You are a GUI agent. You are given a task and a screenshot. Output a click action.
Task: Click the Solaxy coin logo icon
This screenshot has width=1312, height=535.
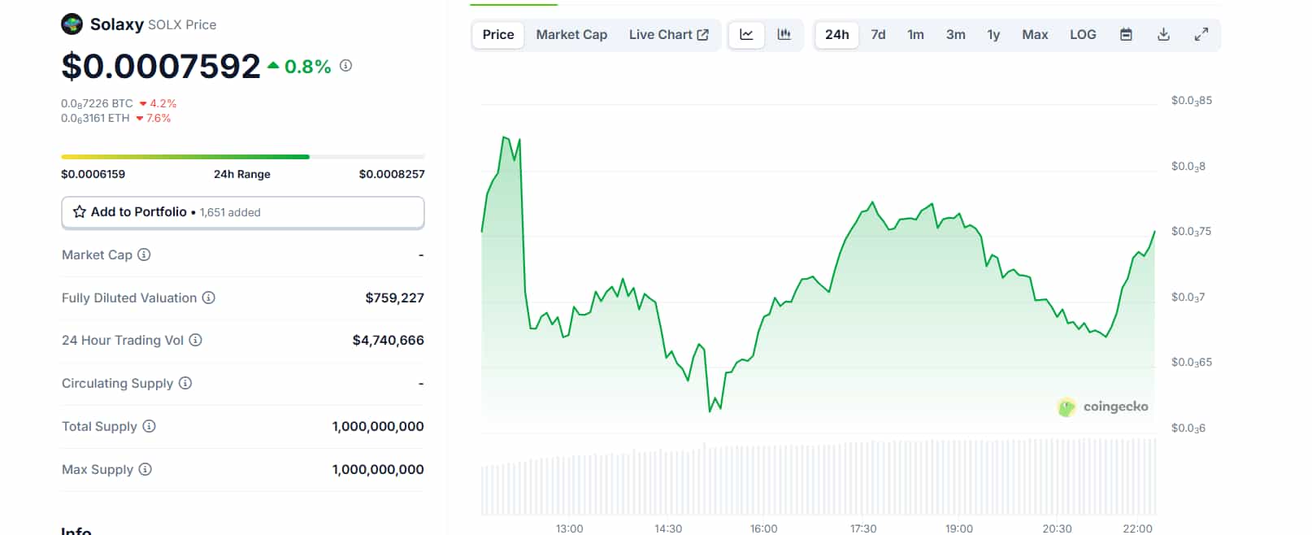coord(72,24)
